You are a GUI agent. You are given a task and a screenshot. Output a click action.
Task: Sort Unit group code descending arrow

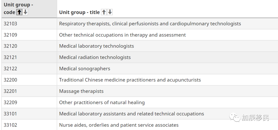coord(25,12)
